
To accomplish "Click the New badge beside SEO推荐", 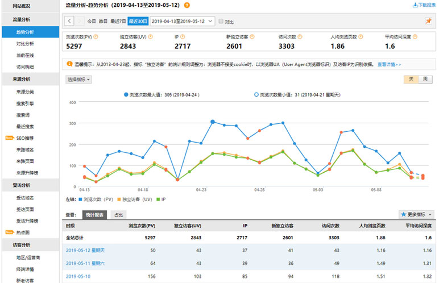I will tap(10, 138).
